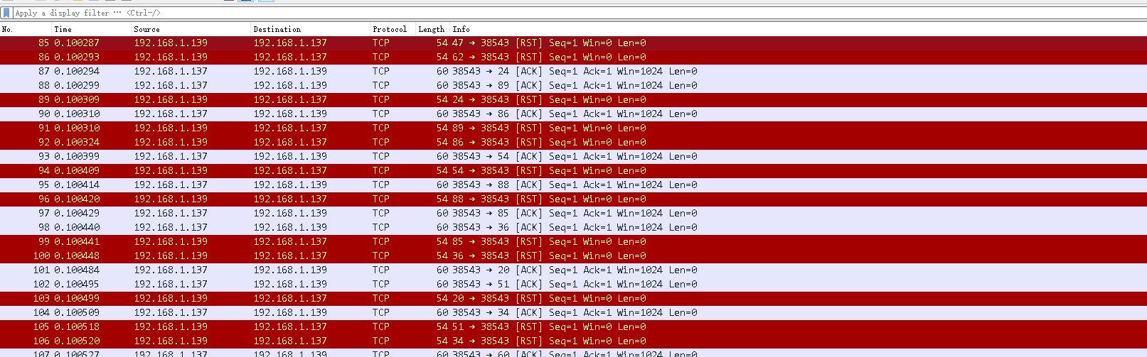The image size is (1147, 357).
Task: Select packet 98 ACK to port 36
Action: (x=573, y=228)
